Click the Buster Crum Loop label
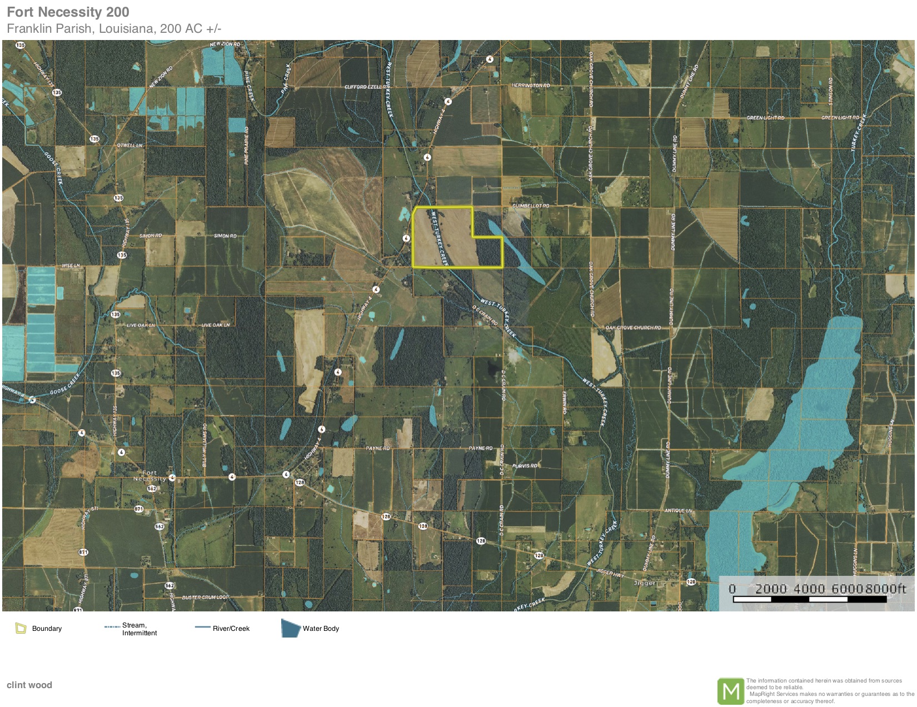917x707 pixels. (205, 598)
